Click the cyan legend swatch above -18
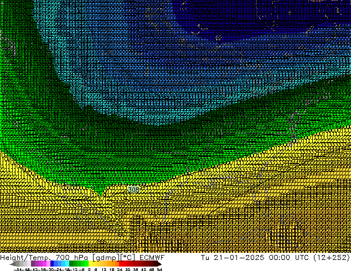The width and height of the screenshot is (351, 271). (x=67, y=264)
